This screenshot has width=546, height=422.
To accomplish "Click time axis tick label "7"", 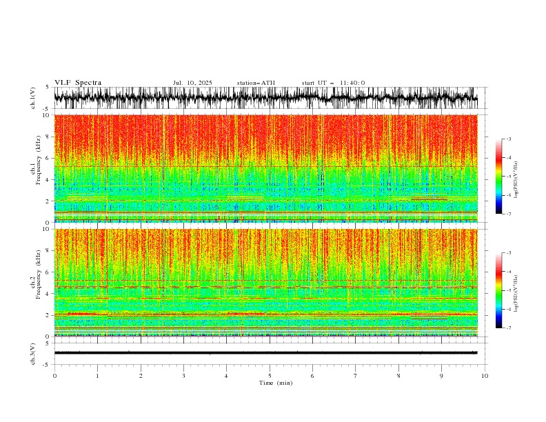I will pyautogui.click(x=356, y=376).
